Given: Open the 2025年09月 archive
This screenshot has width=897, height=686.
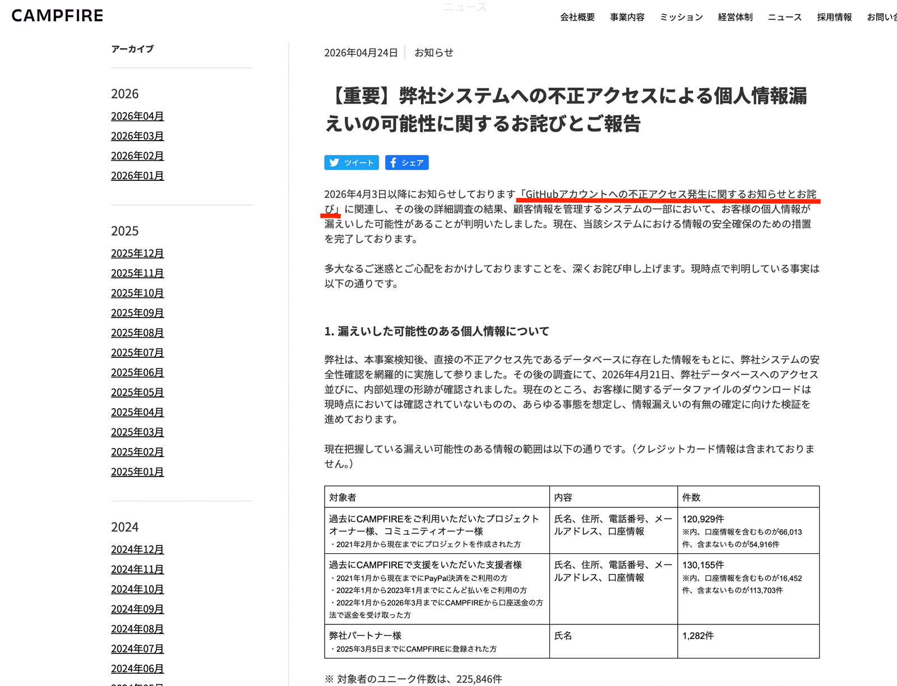Looking at the screenshot, I should click(x=137, y=313).
